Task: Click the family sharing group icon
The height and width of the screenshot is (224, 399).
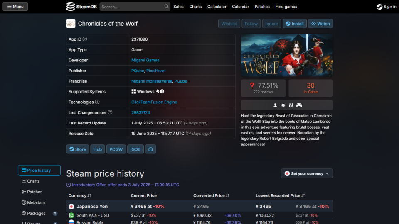Action: tap(291, 105)
